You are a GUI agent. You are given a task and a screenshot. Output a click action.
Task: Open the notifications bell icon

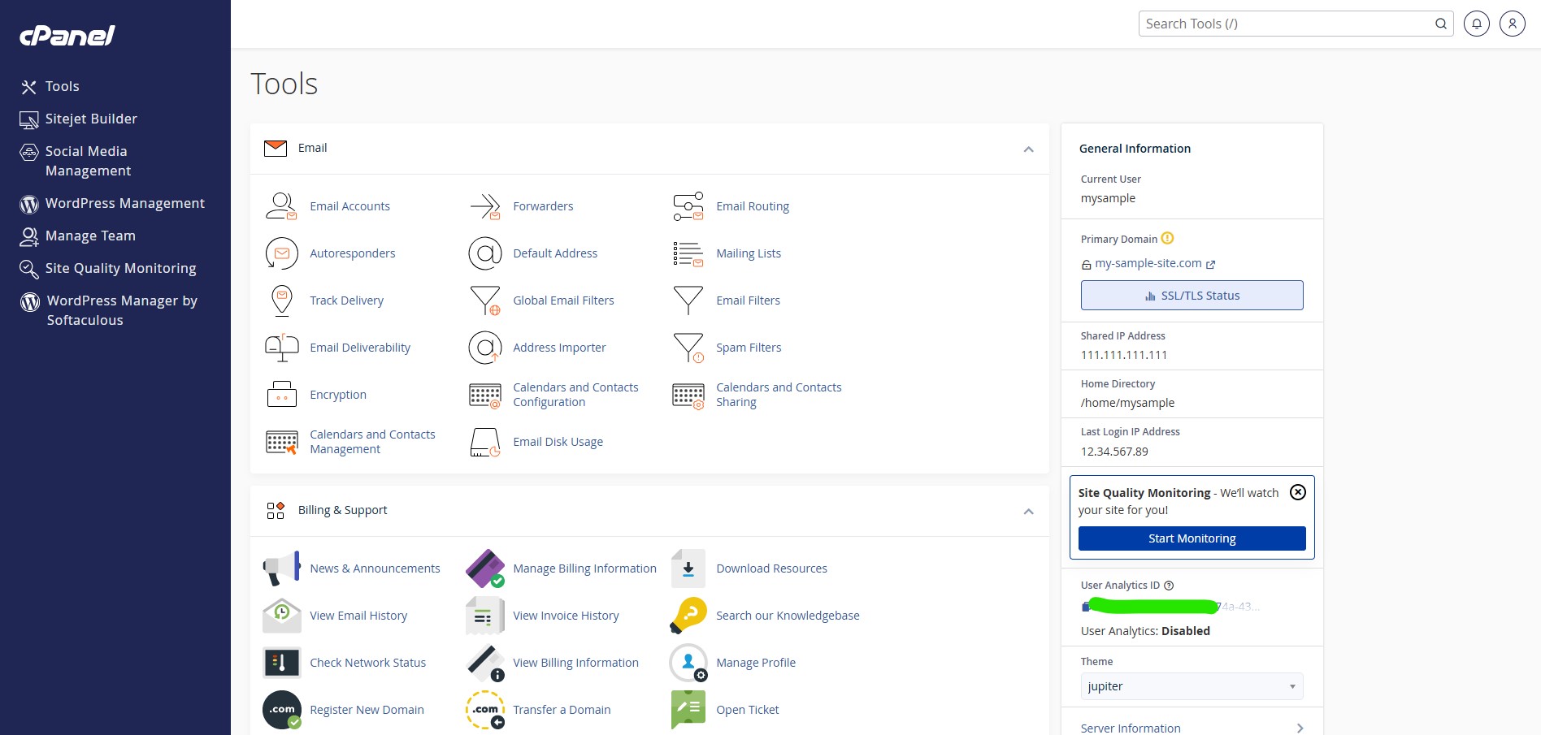1476,24
